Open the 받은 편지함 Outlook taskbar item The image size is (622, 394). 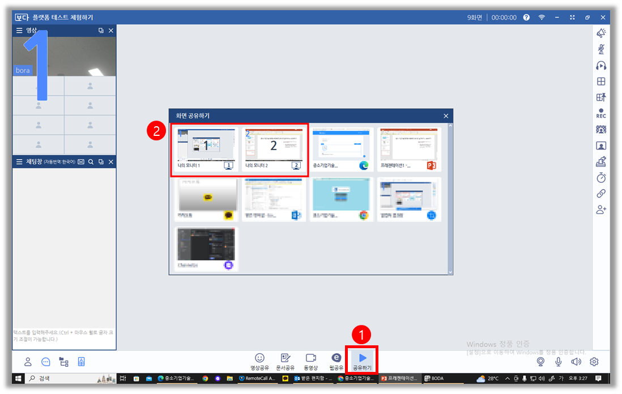(x=313, y=379)
